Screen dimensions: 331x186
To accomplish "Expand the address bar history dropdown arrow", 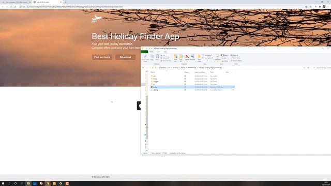I will pos(304,68).
